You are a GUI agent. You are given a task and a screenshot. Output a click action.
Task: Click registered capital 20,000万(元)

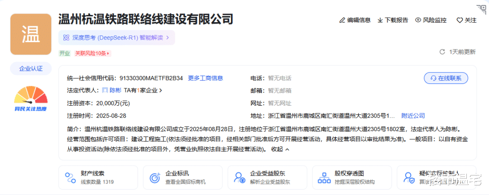(x=113, y=103)
